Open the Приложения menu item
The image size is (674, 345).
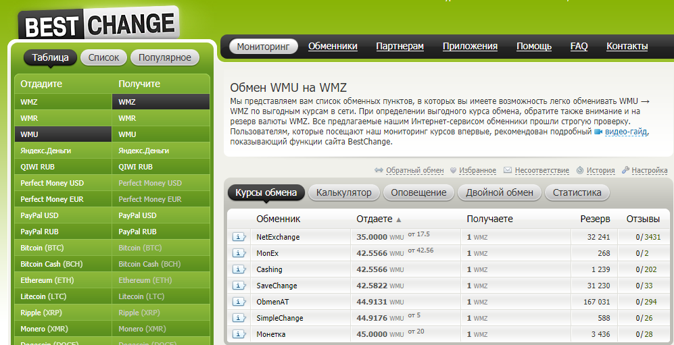click(x=471, y=47)
